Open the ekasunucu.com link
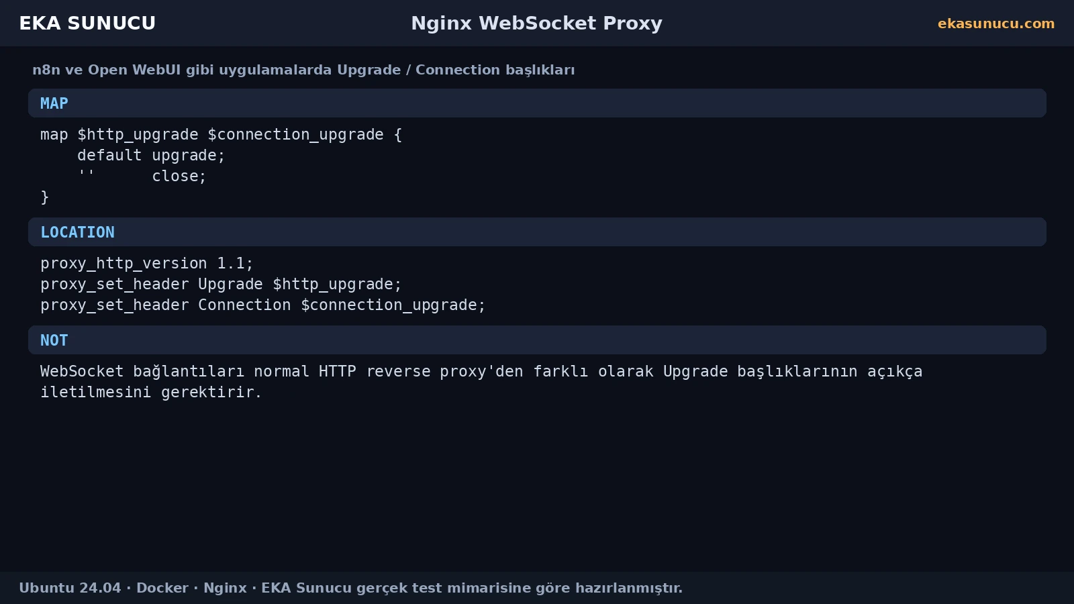The image size is (1074, 604). coord(996,23)
